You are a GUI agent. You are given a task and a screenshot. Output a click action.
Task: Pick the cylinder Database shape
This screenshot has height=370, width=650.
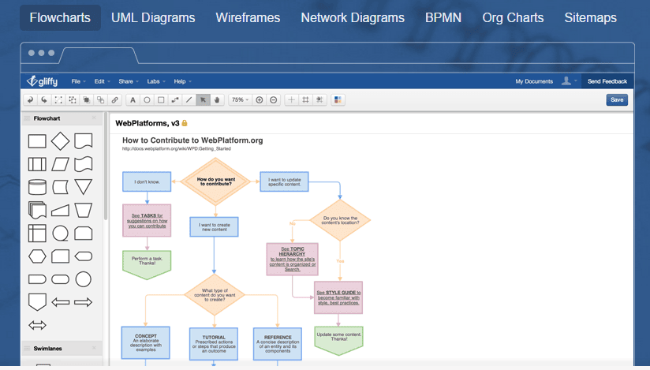[x=37, y=187]
